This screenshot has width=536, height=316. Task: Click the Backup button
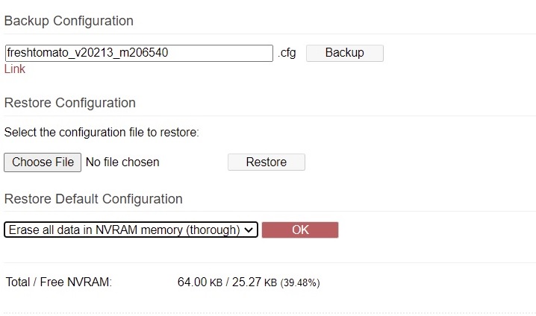point(345,53)
